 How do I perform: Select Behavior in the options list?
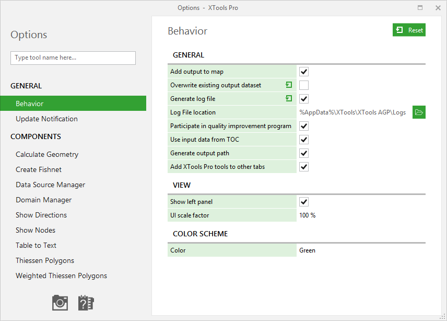point(73,104)
